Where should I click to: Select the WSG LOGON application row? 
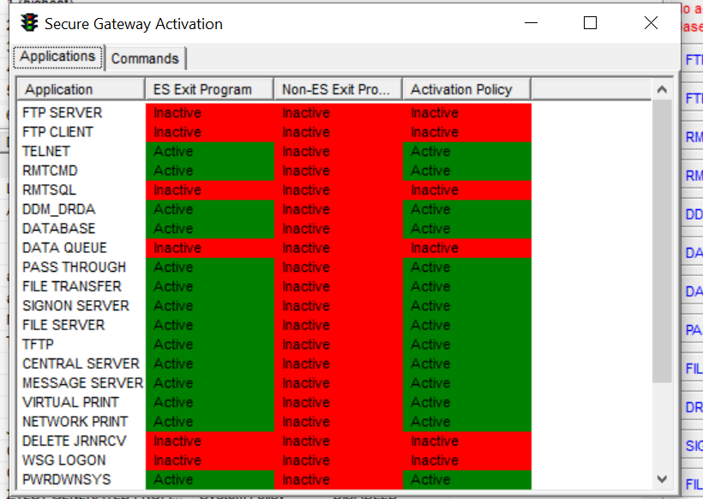pyautogui.click(x=274, y=460)
